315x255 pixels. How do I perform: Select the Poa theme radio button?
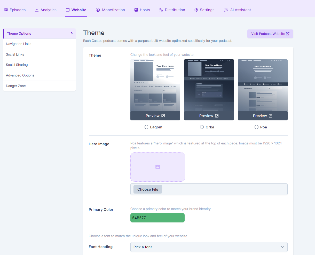pos(256,127)
